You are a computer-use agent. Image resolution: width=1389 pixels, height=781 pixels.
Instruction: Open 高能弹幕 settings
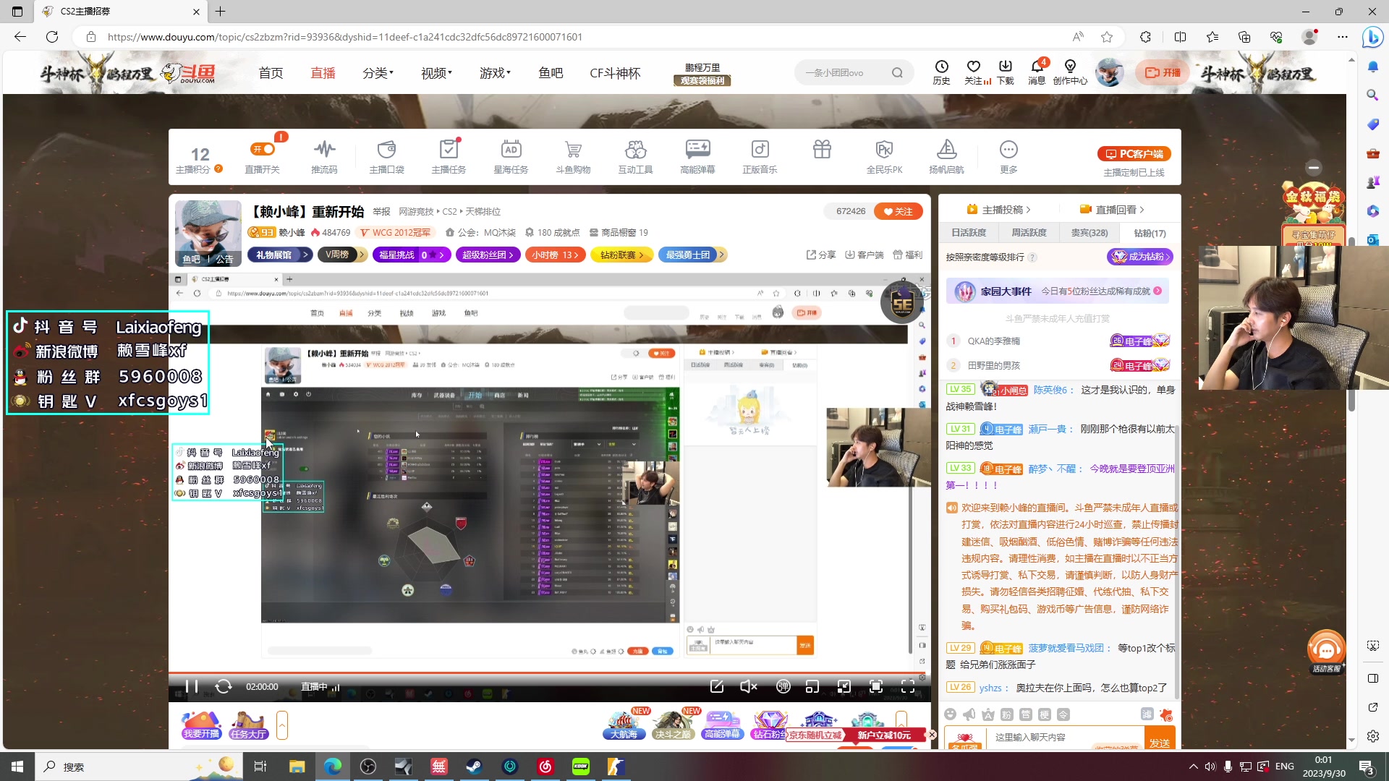(x=697, y=156)
